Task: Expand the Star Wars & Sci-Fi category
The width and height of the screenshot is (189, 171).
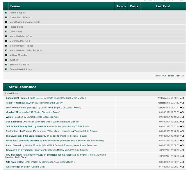Action: coord(6,65)
